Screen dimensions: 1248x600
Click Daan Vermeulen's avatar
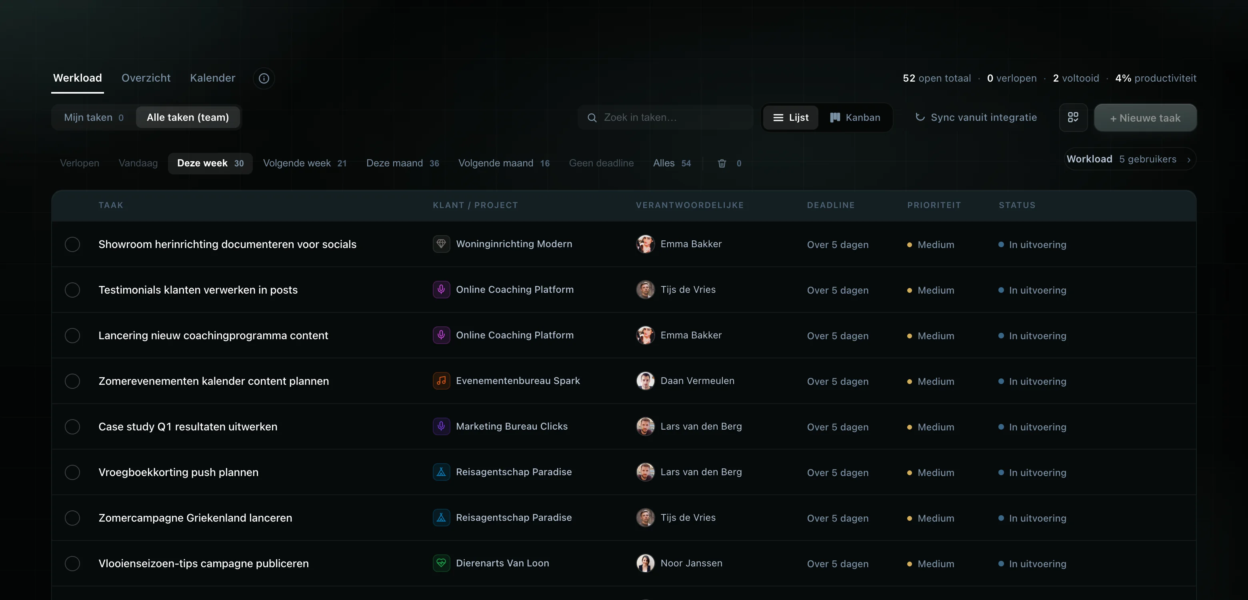(x=645, y=380)
